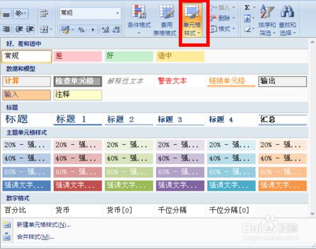Apply the 标题 3 heading style
The height and width of the screenshot is (249, 316).
tap(180, 119)
